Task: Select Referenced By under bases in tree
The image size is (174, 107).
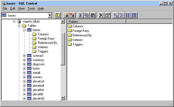Action: tap(48, 43)
